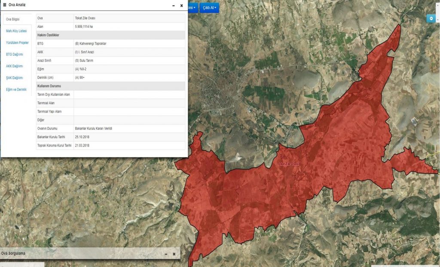Open the Mah./Köy Listesi tab
Screen dimensions: 440x267
(x=16, y=31)
